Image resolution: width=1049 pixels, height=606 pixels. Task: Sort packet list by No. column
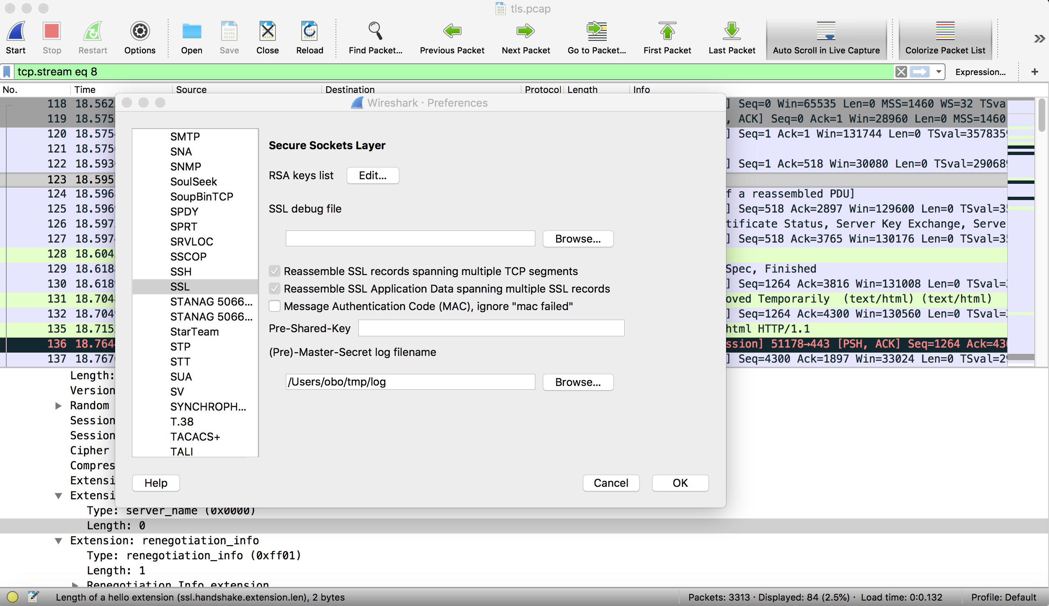tap(35, 90)
